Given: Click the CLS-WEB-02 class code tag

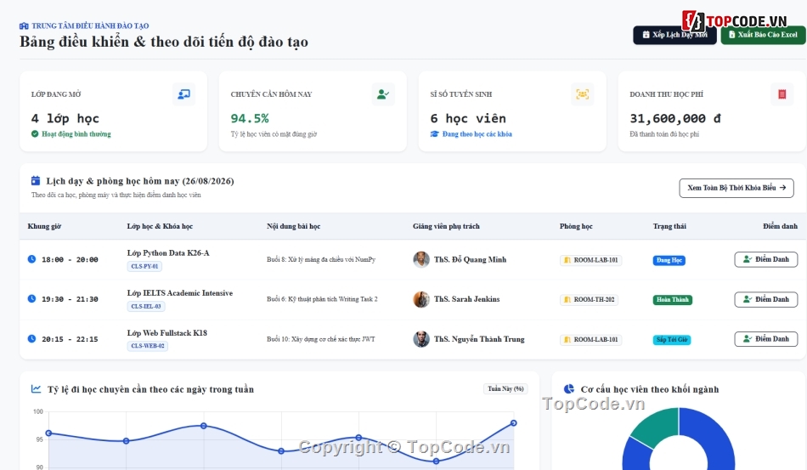Looking at the screenshot, I should 148,346.
